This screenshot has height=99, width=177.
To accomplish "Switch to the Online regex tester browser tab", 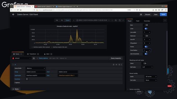I will click(x=65, y=7).
